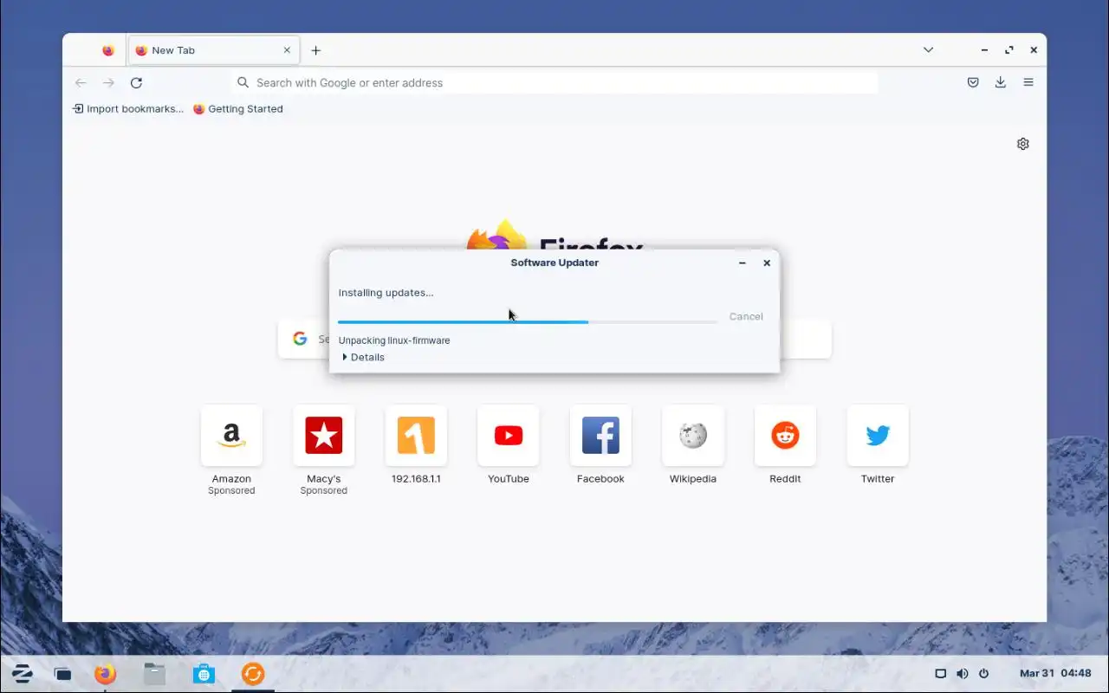The width and height of the screenshot is (1109, 693).
Task: Open the volume control in tray
Action: (x=963, y=674)
